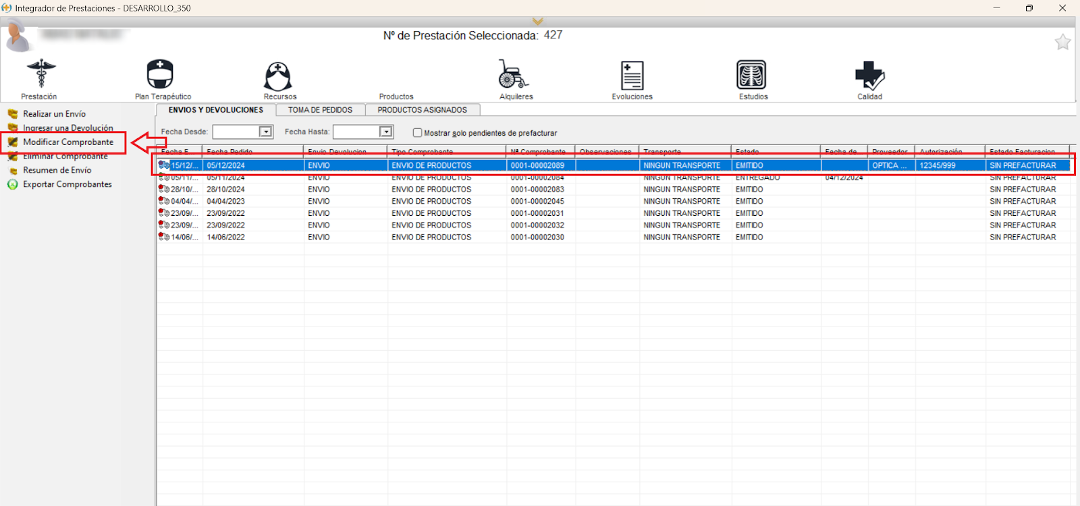Screen dimensions: 1080x506
Task: Click NINGUN TRANSPORTE in row 0001-00002045
Action: point(682,201)
